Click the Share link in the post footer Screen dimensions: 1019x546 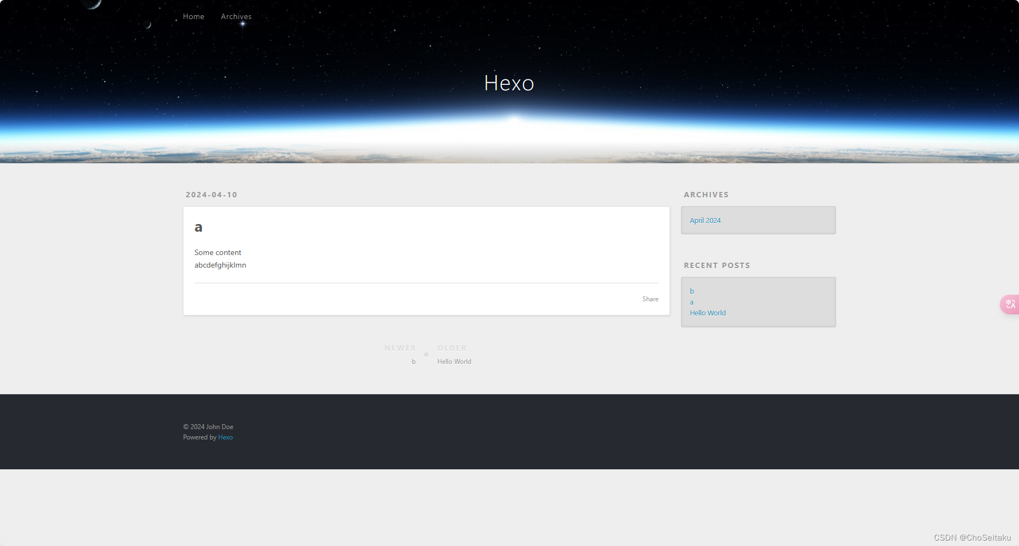[x=650, y=299]
